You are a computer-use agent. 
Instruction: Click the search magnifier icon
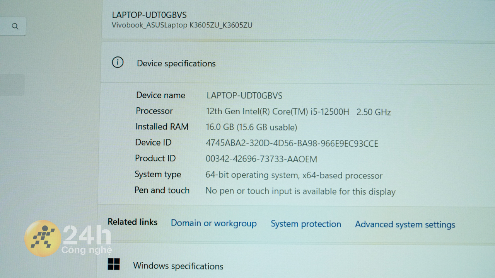tap(15, 26)
